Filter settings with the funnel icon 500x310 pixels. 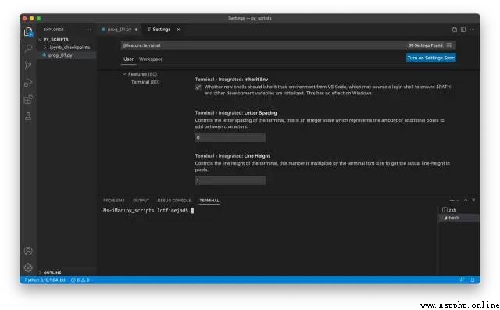click(449, 45)
